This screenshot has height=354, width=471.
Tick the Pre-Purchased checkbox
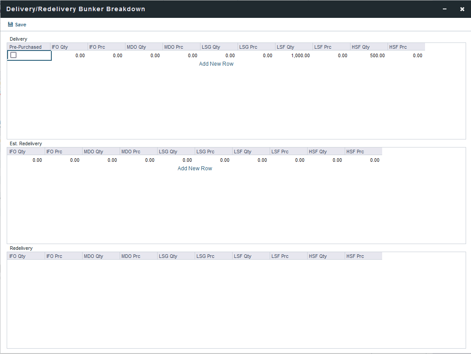click(x=13, y=55)
